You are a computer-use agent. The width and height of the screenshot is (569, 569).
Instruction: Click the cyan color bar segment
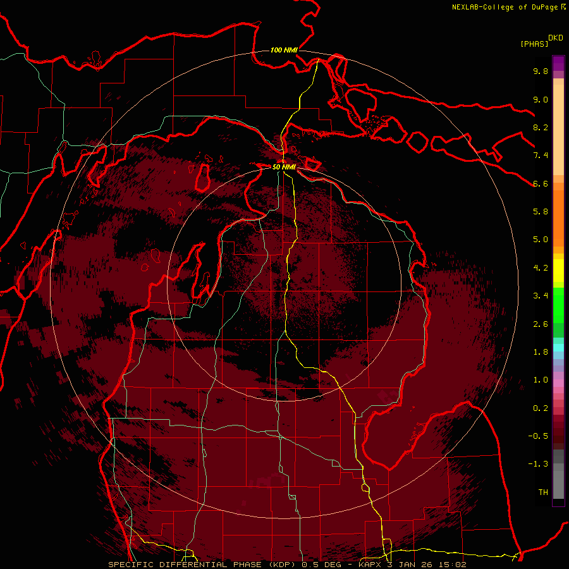tap(558, 348)
